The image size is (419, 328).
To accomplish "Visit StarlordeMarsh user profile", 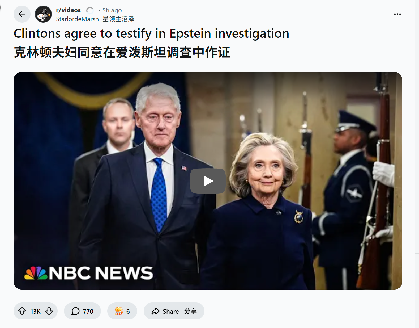I will (x=77, y=19).
